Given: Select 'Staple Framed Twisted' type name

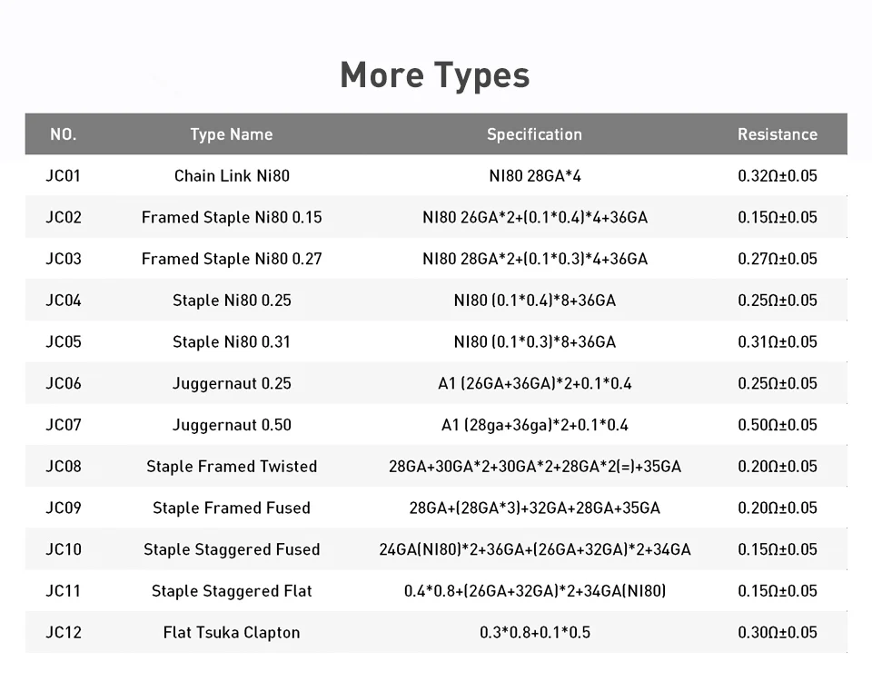Looking at the screenshot, I should coord(232,467).
